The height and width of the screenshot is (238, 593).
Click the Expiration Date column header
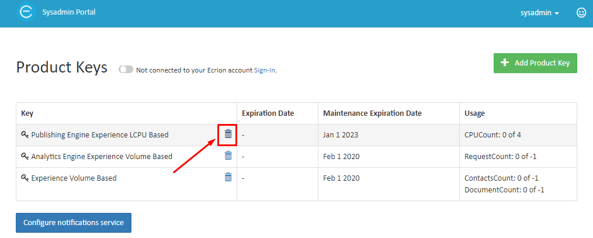tap(268, 113)
